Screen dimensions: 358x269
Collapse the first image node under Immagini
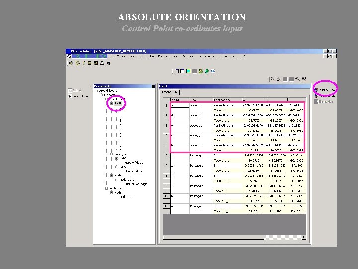pos(116,158)
